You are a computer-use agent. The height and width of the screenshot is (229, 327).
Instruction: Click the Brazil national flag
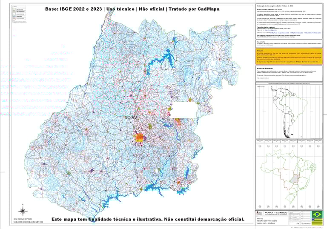coord(317,215)
